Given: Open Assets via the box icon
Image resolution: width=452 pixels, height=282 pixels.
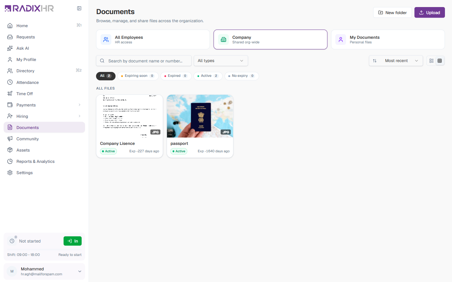Looking at the screenshot, I should [10, 150].
